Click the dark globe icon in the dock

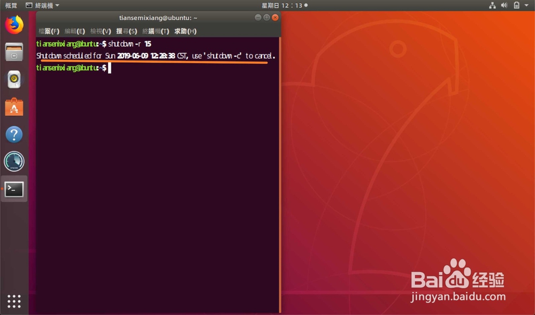coord(13,161)
